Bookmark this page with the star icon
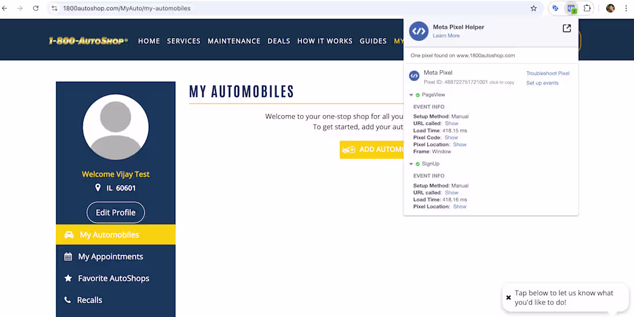The height and width of the screenshot is (317, 634). click(x=534, y=8)
